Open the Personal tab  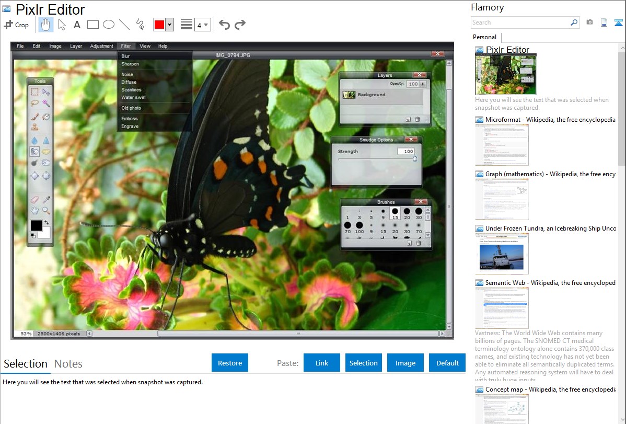pos(484,37)
